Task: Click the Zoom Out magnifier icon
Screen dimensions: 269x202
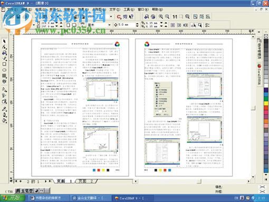Action: click(x=167, y=17)
